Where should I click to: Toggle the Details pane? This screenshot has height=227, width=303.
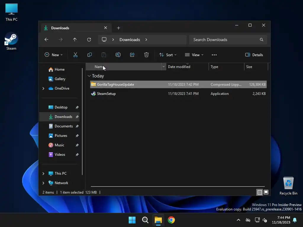(x=254, y=55)
